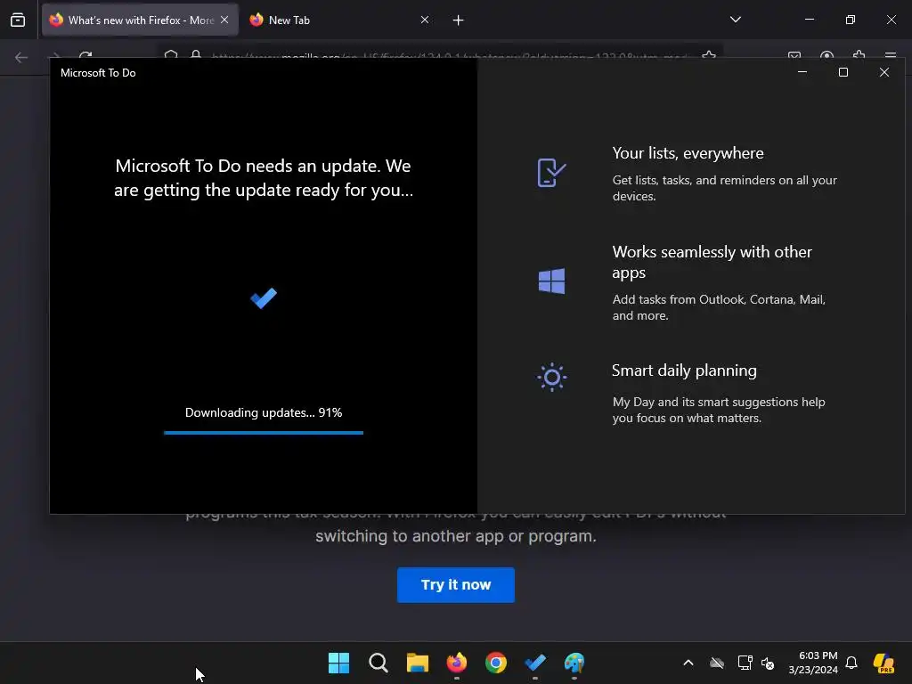The height and width of the screenshot is (684, 912).
Task: Open the network status tray icon
Action: click(745, 663)
